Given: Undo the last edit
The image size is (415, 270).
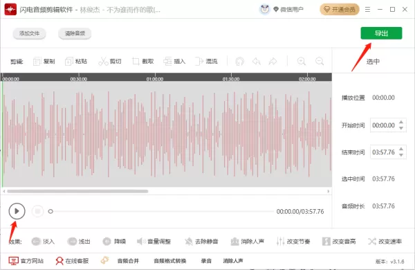Looking at the screenshot, I should (256, 62).
